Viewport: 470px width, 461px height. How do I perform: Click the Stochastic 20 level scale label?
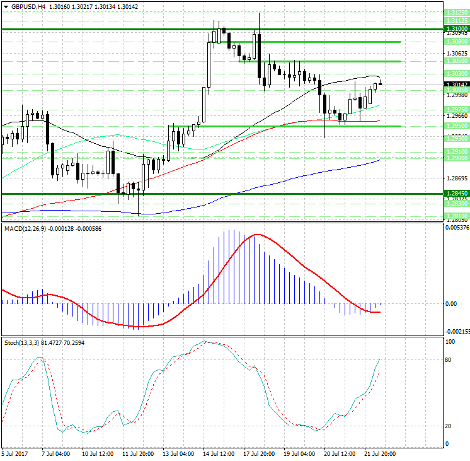449,426
